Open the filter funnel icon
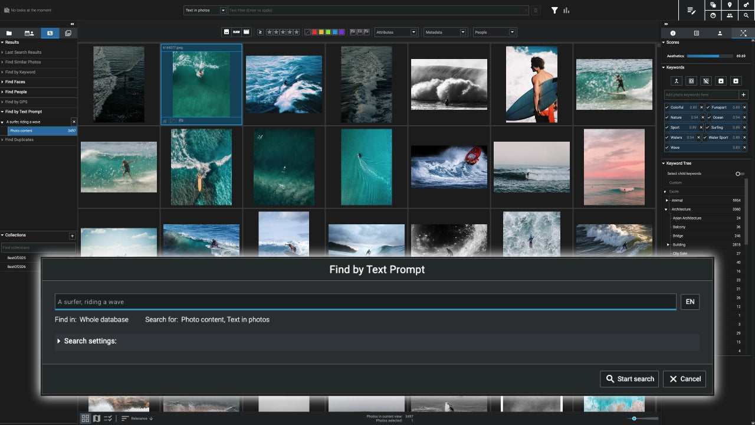This screenshot has height=425, width=755. [x=554, y=10]
